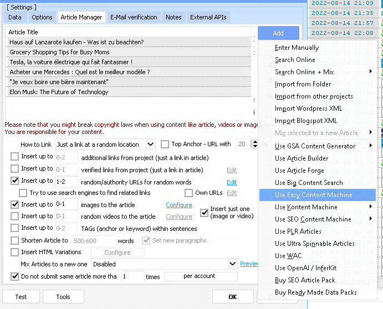The height and width of the screenshot is (309, 383).
Task: Click the Add button
Action: [278, 33]
